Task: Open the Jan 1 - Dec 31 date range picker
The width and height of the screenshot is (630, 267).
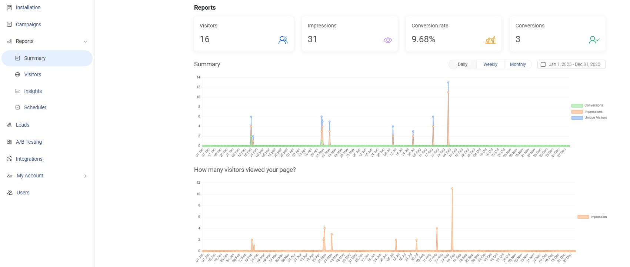Action: point(574,64)
